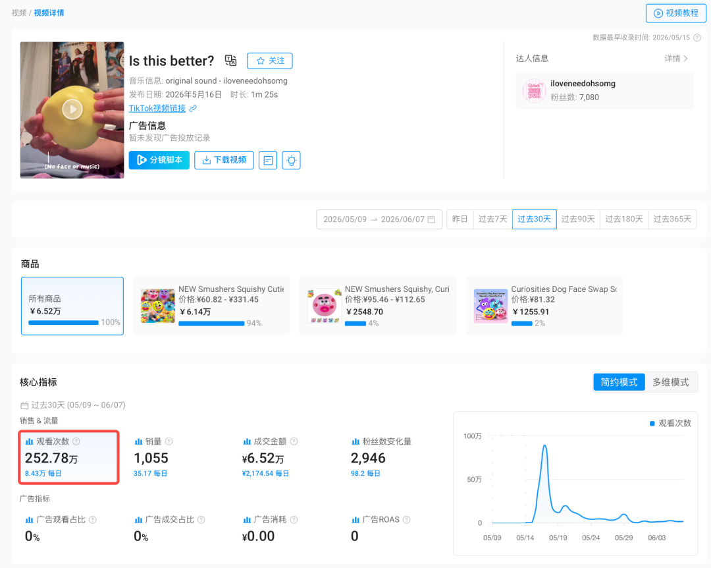Expand 详情 for creator info

pos(676,58)
